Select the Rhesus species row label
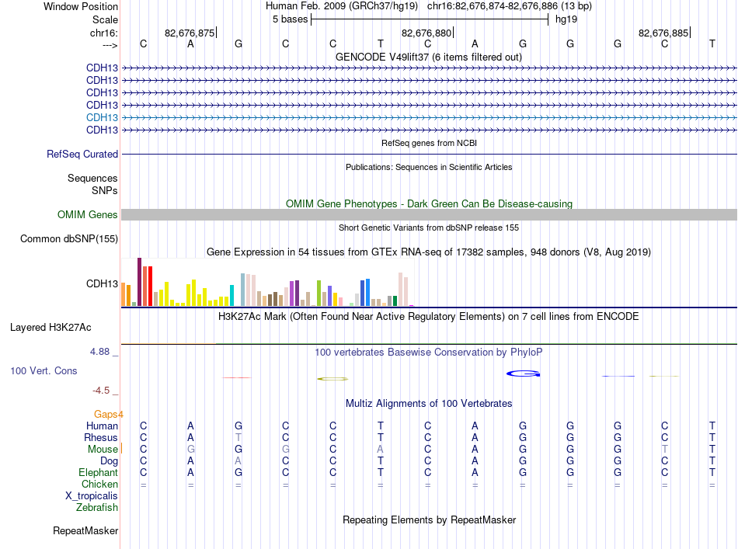 101,437
